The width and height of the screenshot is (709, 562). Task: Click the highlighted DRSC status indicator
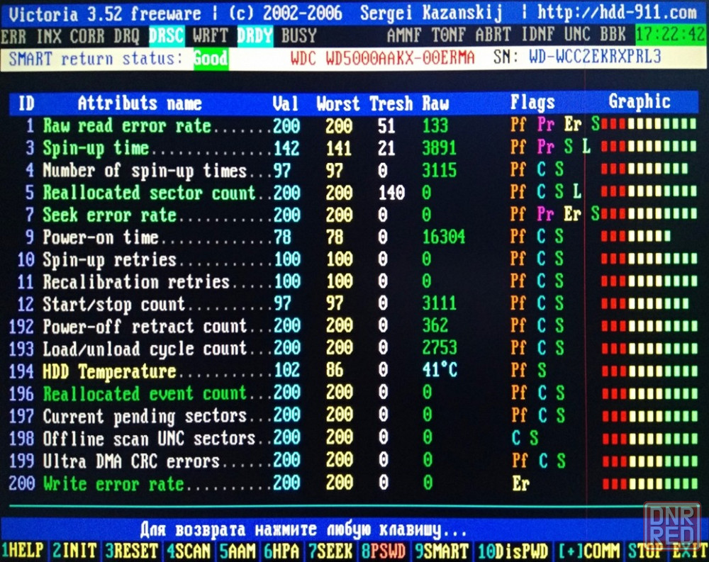click(168, 35)
